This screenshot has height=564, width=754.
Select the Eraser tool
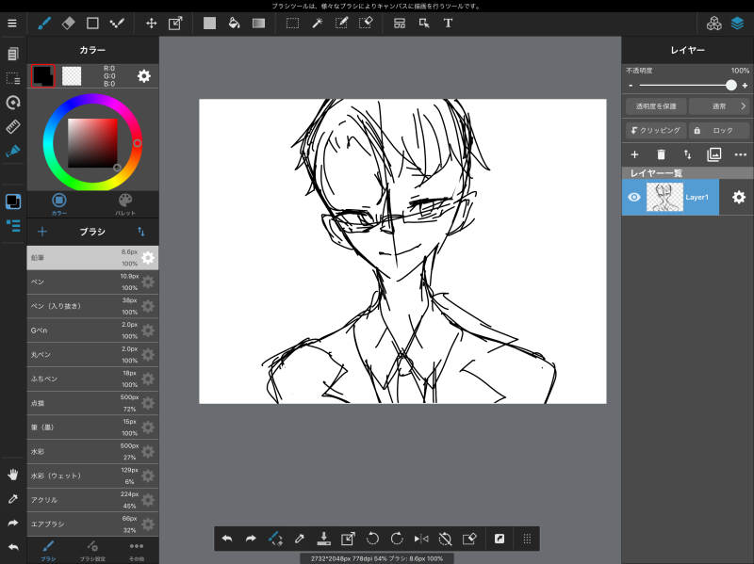coord(68,23)
